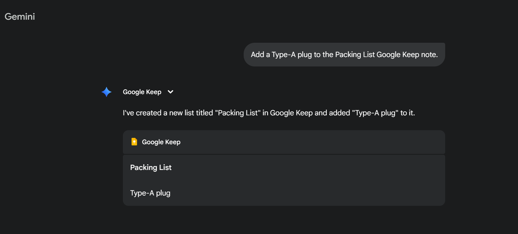Screen dimensions: 518x234
Task: Open the Google Keep card
Action: 284,142
